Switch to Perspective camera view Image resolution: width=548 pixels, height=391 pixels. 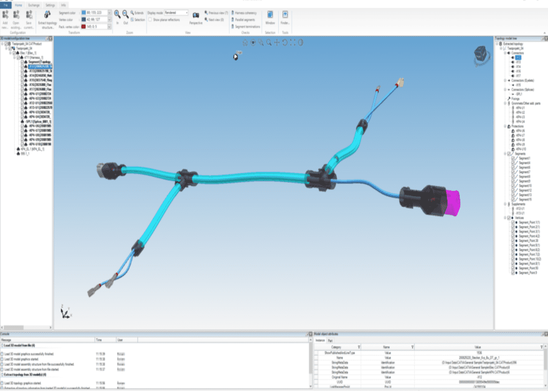[x=196, y=15]
